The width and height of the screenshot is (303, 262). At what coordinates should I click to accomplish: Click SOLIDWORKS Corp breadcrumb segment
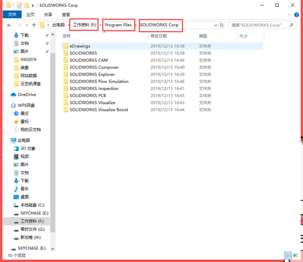pyautogui.click(x=159, y=25)
